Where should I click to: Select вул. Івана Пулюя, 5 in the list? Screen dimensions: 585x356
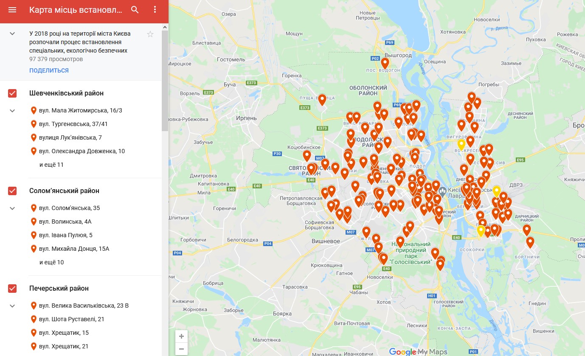[x=66, y=235]
